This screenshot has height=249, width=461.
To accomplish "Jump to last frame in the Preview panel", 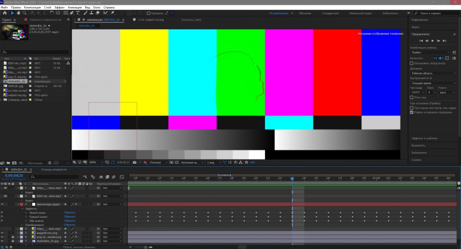I will 444,40.
